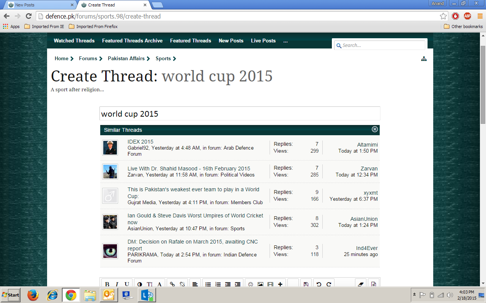
Task: Open the IDEX 2015 thread
Action: 140,142
